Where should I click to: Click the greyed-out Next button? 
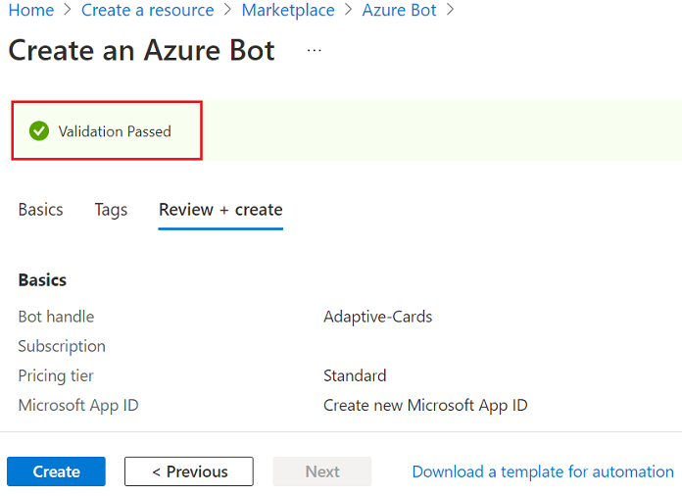click(x=322, y=471)
